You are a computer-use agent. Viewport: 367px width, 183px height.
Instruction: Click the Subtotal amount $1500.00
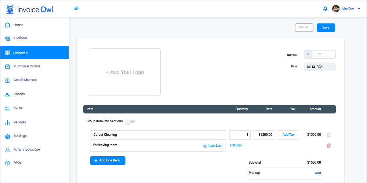pyautogui.click(x=314, y=163)
